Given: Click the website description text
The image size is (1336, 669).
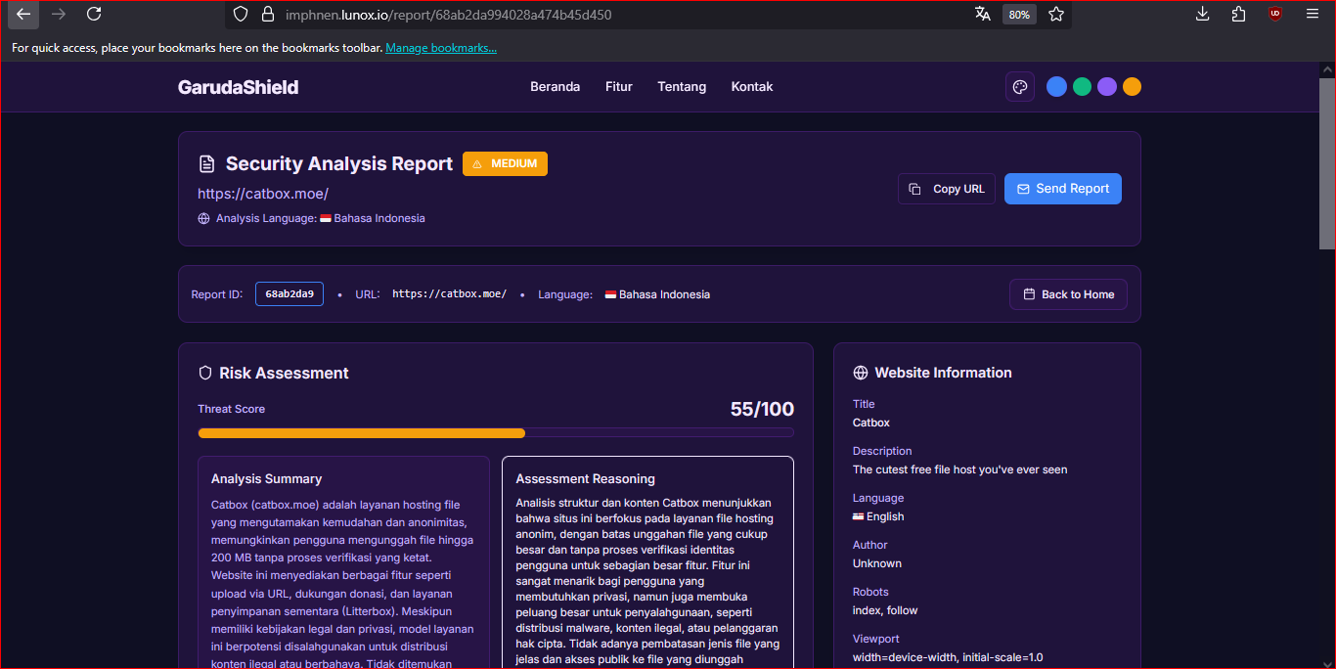Looking at the screenshot, I should click(959, 469).
